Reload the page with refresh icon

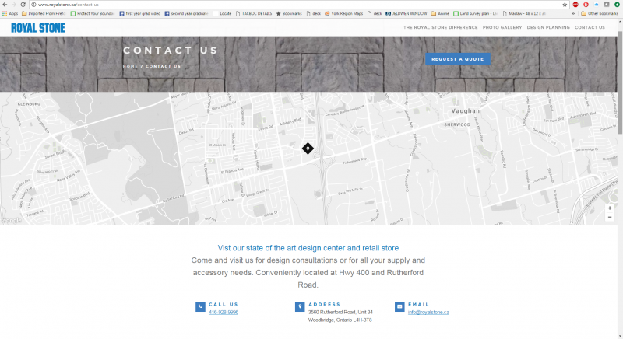(x=23, y=5)
